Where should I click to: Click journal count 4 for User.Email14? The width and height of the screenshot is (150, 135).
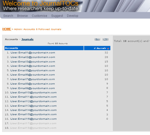tap(107, 110)
